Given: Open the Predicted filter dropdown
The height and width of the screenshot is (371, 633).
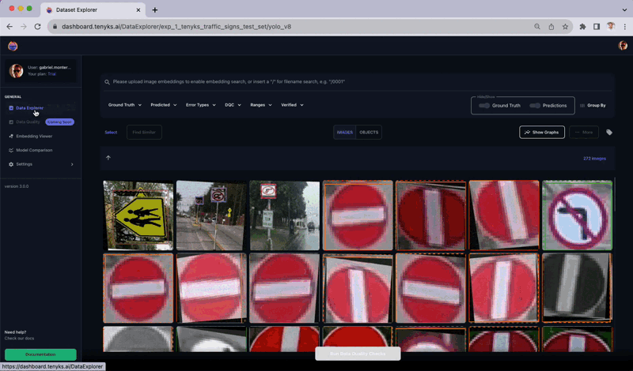Looking at the screenshot, I should coord(164,105).
